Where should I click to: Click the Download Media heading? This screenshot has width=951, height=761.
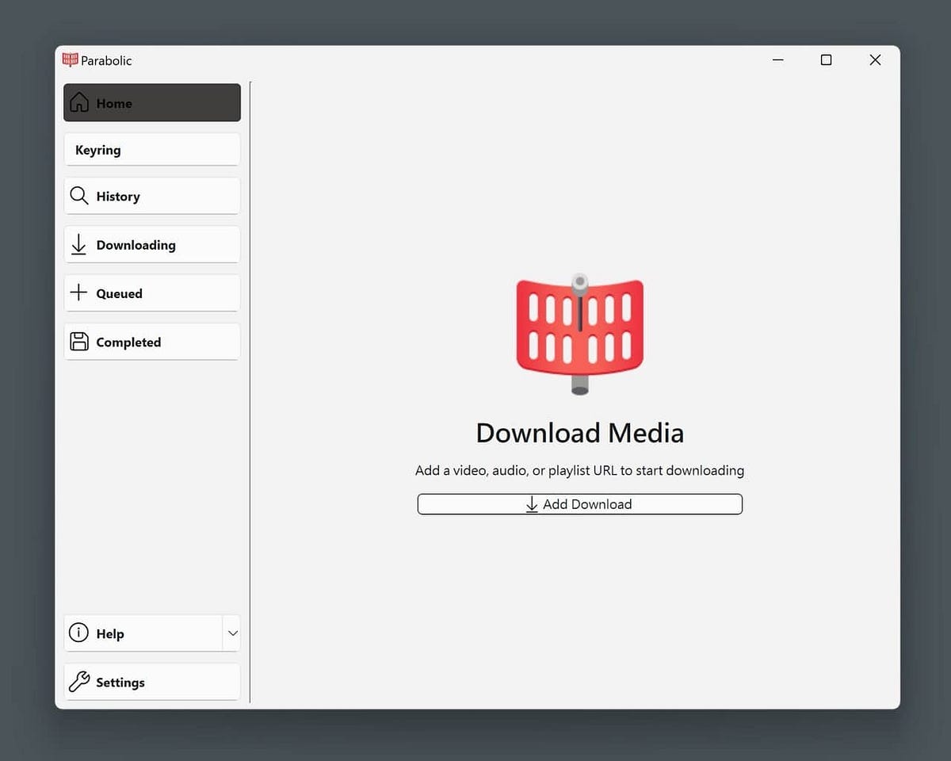579,433
